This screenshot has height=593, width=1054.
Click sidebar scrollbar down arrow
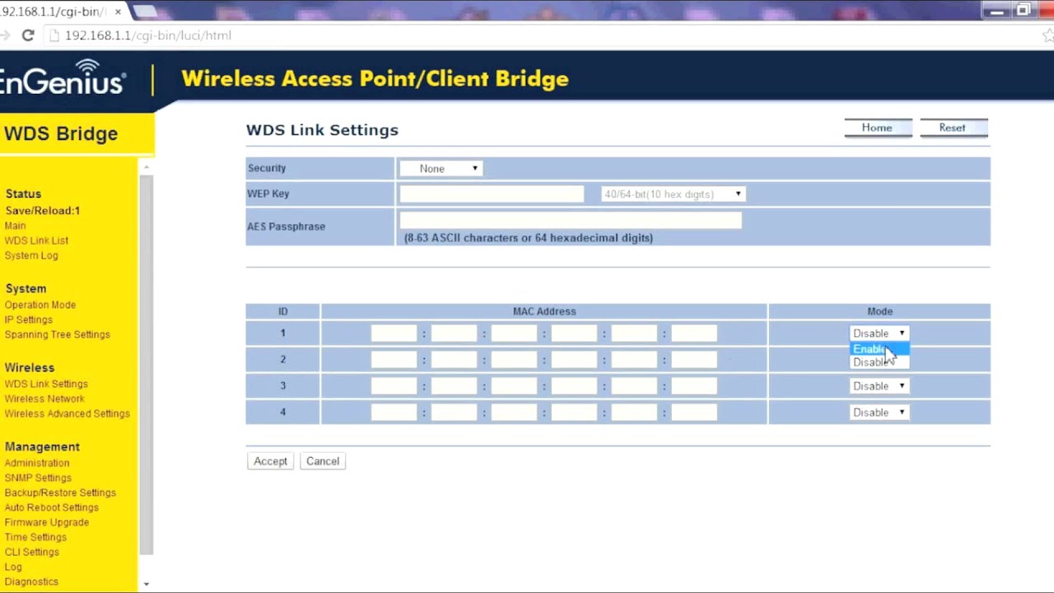coord(146,583)
